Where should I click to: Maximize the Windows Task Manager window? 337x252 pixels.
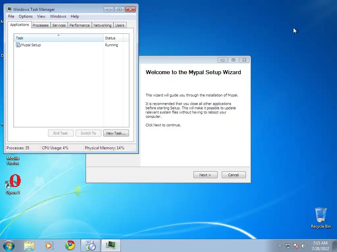click(x=119, y=10)
